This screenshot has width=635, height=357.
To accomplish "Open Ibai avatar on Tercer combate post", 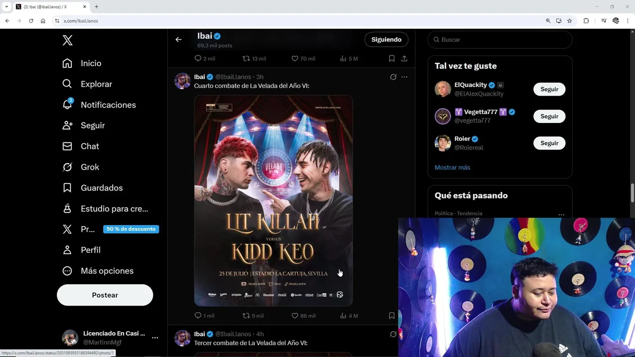I will tap(183, 338).
